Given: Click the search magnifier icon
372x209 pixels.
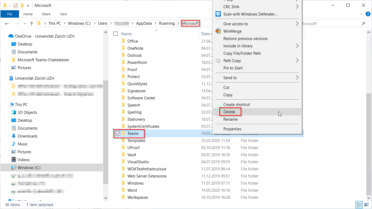Looking at the screenshot, I should click(x=363, y=23).
